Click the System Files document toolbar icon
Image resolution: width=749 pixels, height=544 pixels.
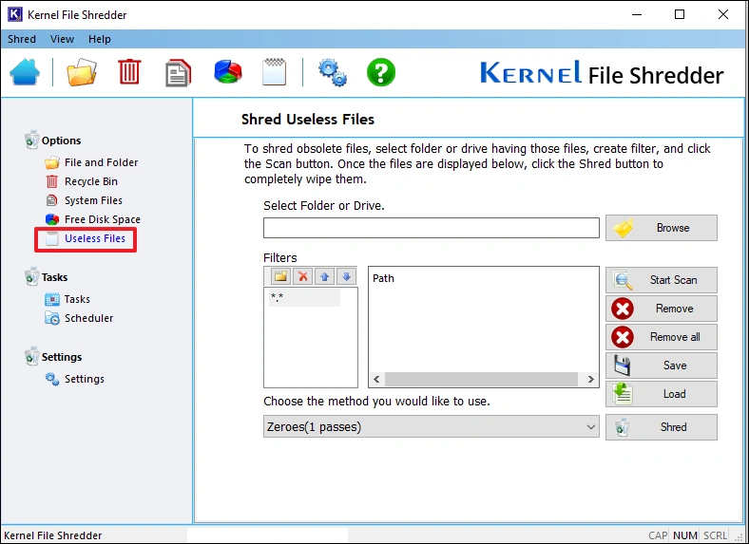(178, 73)
